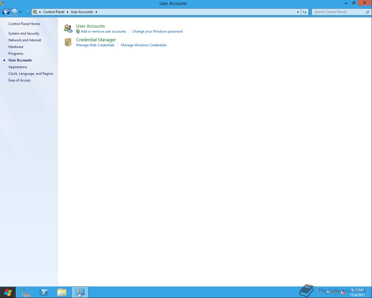Viewport: 372px width, 298px height.
Task: Open Network and Internet category
Action: 25,40
